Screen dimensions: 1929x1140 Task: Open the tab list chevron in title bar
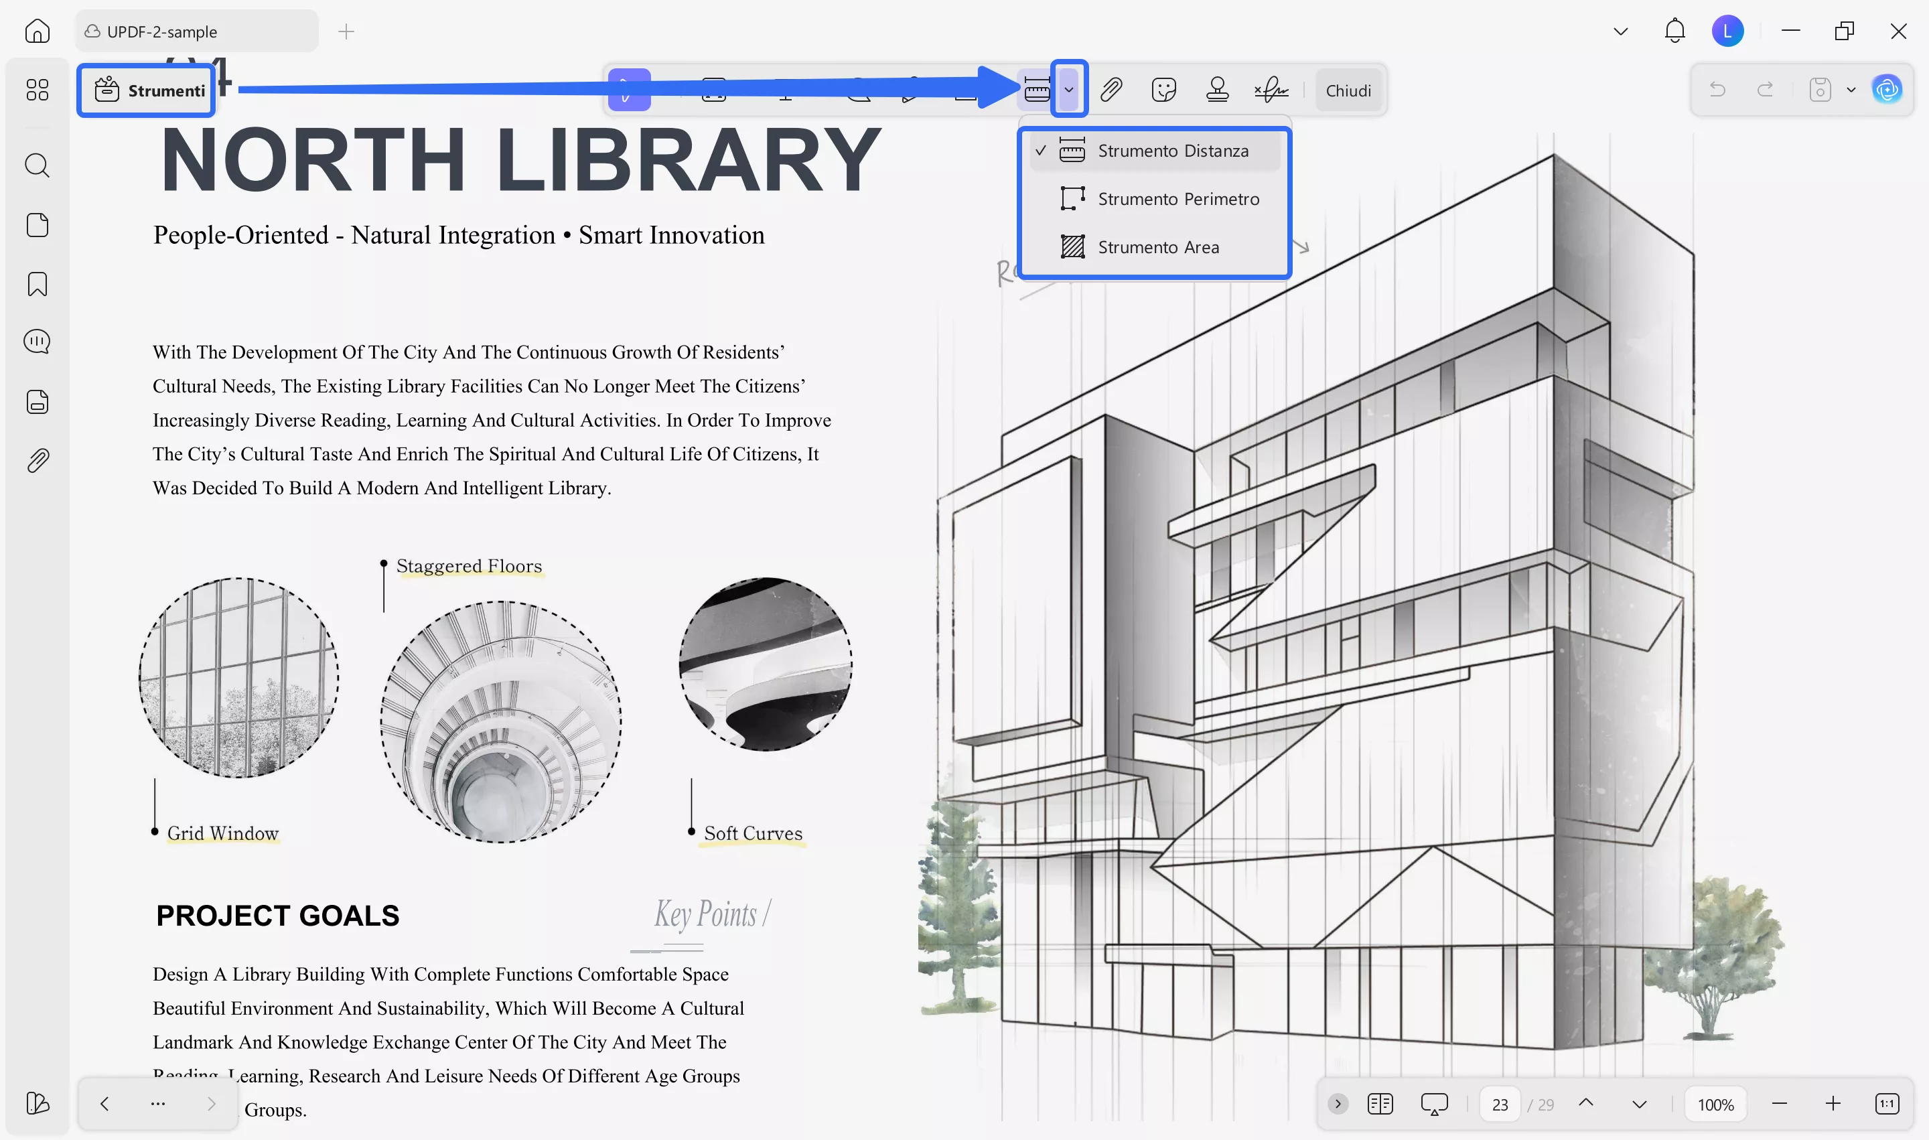pyautogui.click(x=1620, y=31)
